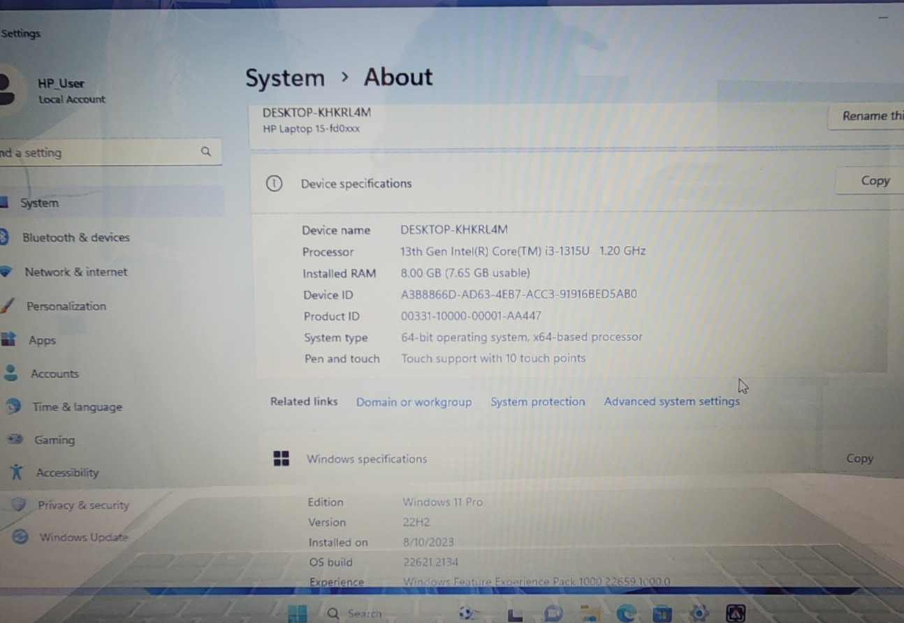Click the Accounts person icon
The image size is (904, 623).
[x=10, y=373]
